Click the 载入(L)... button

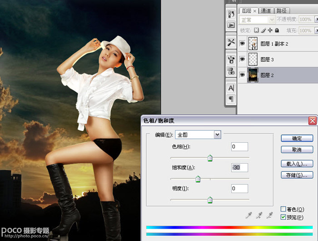tap(297, 164)
